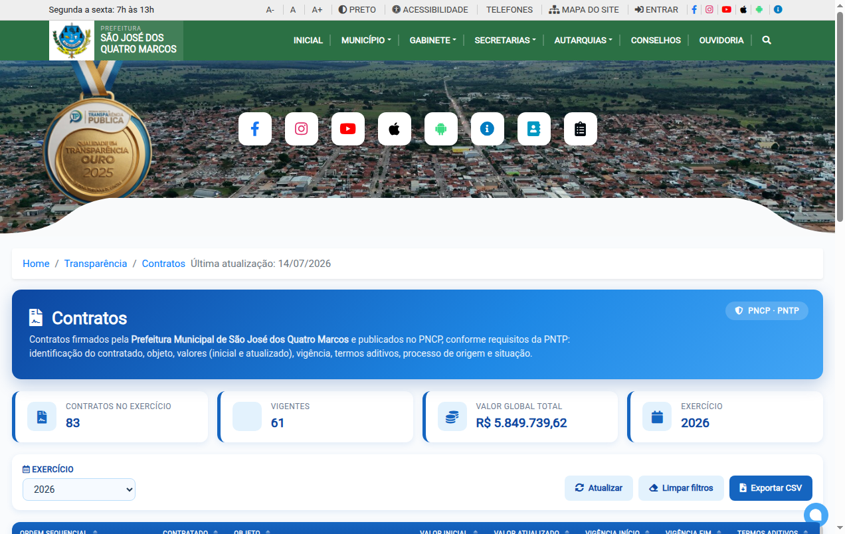Open ACESSIBILIDADE link

coord(430,10)
